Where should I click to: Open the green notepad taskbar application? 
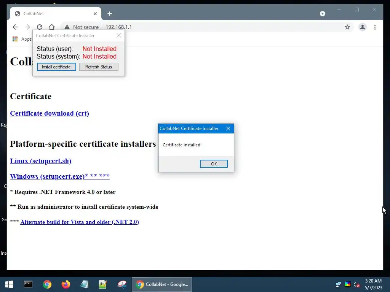point(103,284)
